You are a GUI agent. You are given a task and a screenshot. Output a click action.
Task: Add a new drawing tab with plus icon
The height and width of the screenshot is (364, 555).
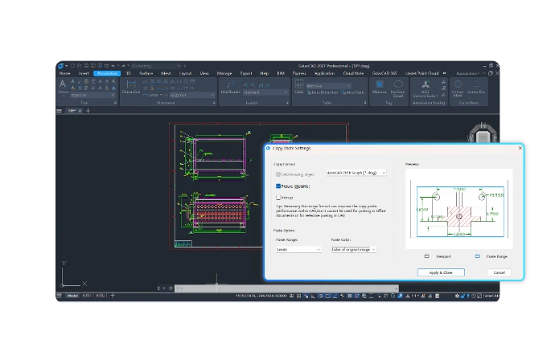pos(88,111)
